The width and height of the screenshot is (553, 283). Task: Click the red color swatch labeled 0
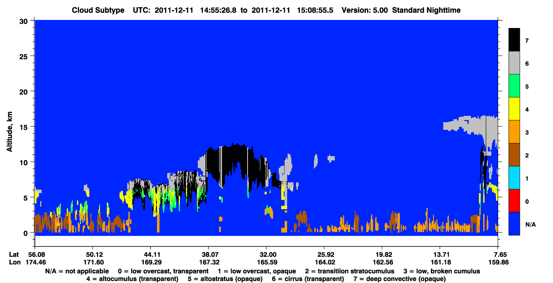(x=514, y=201)
